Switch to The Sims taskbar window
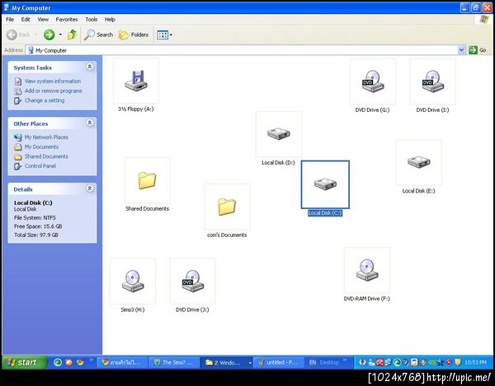 point(173,363)
